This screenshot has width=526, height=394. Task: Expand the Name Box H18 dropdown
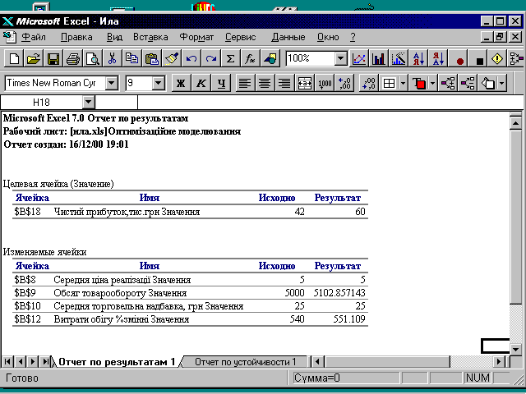[x=89, y=102]
